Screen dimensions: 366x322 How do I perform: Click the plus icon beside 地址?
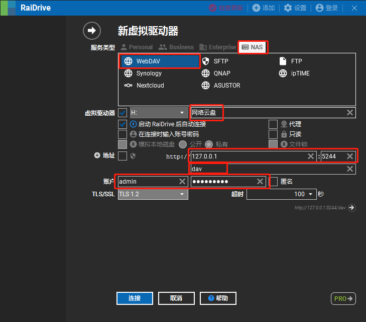(97, 155)
